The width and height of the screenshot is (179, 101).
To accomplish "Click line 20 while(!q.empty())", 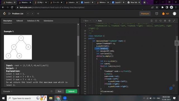I will (105, 56).
